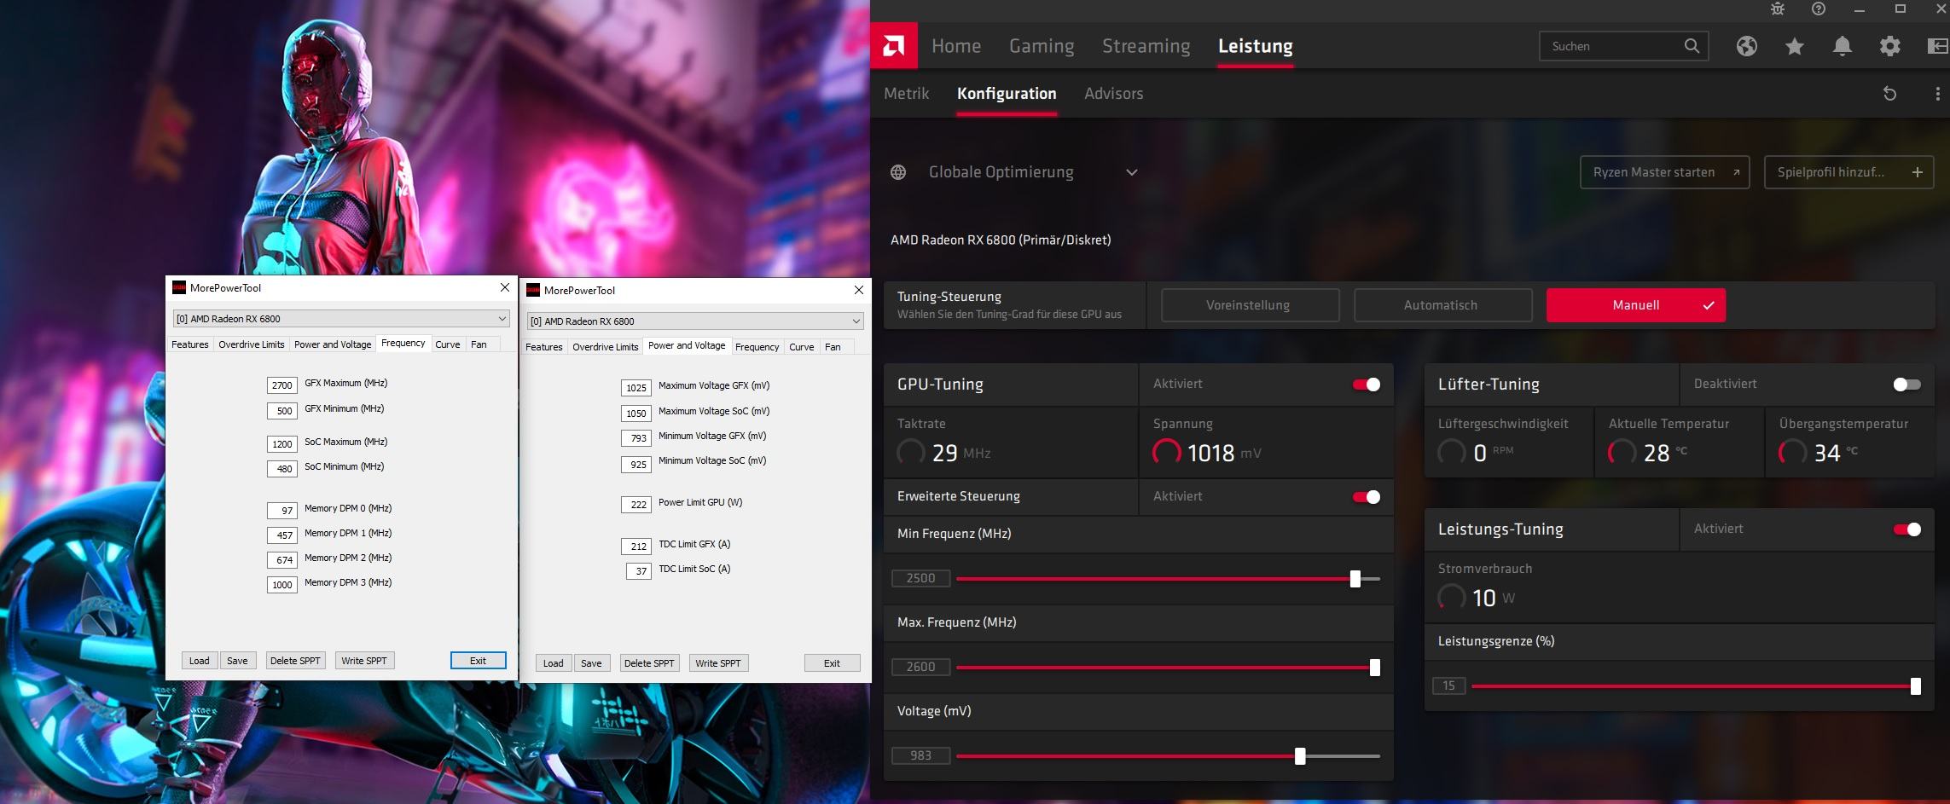Viewport: 1950px width, 804px height.
Task: Select Overdrive Limits tab in right MorePowerTool
Action: [x=605, y=347]
